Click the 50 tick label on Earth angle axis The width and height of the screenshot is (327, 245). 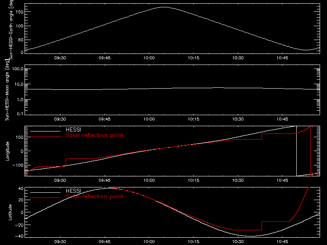point(21,40)
